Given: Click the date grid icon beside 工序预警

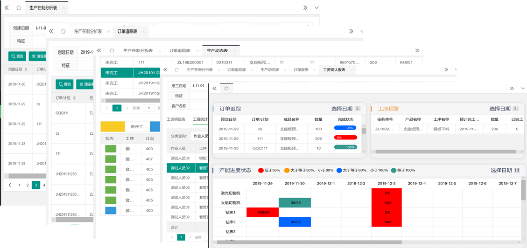Looking at the screenshot, I should [x=515, y=109].
